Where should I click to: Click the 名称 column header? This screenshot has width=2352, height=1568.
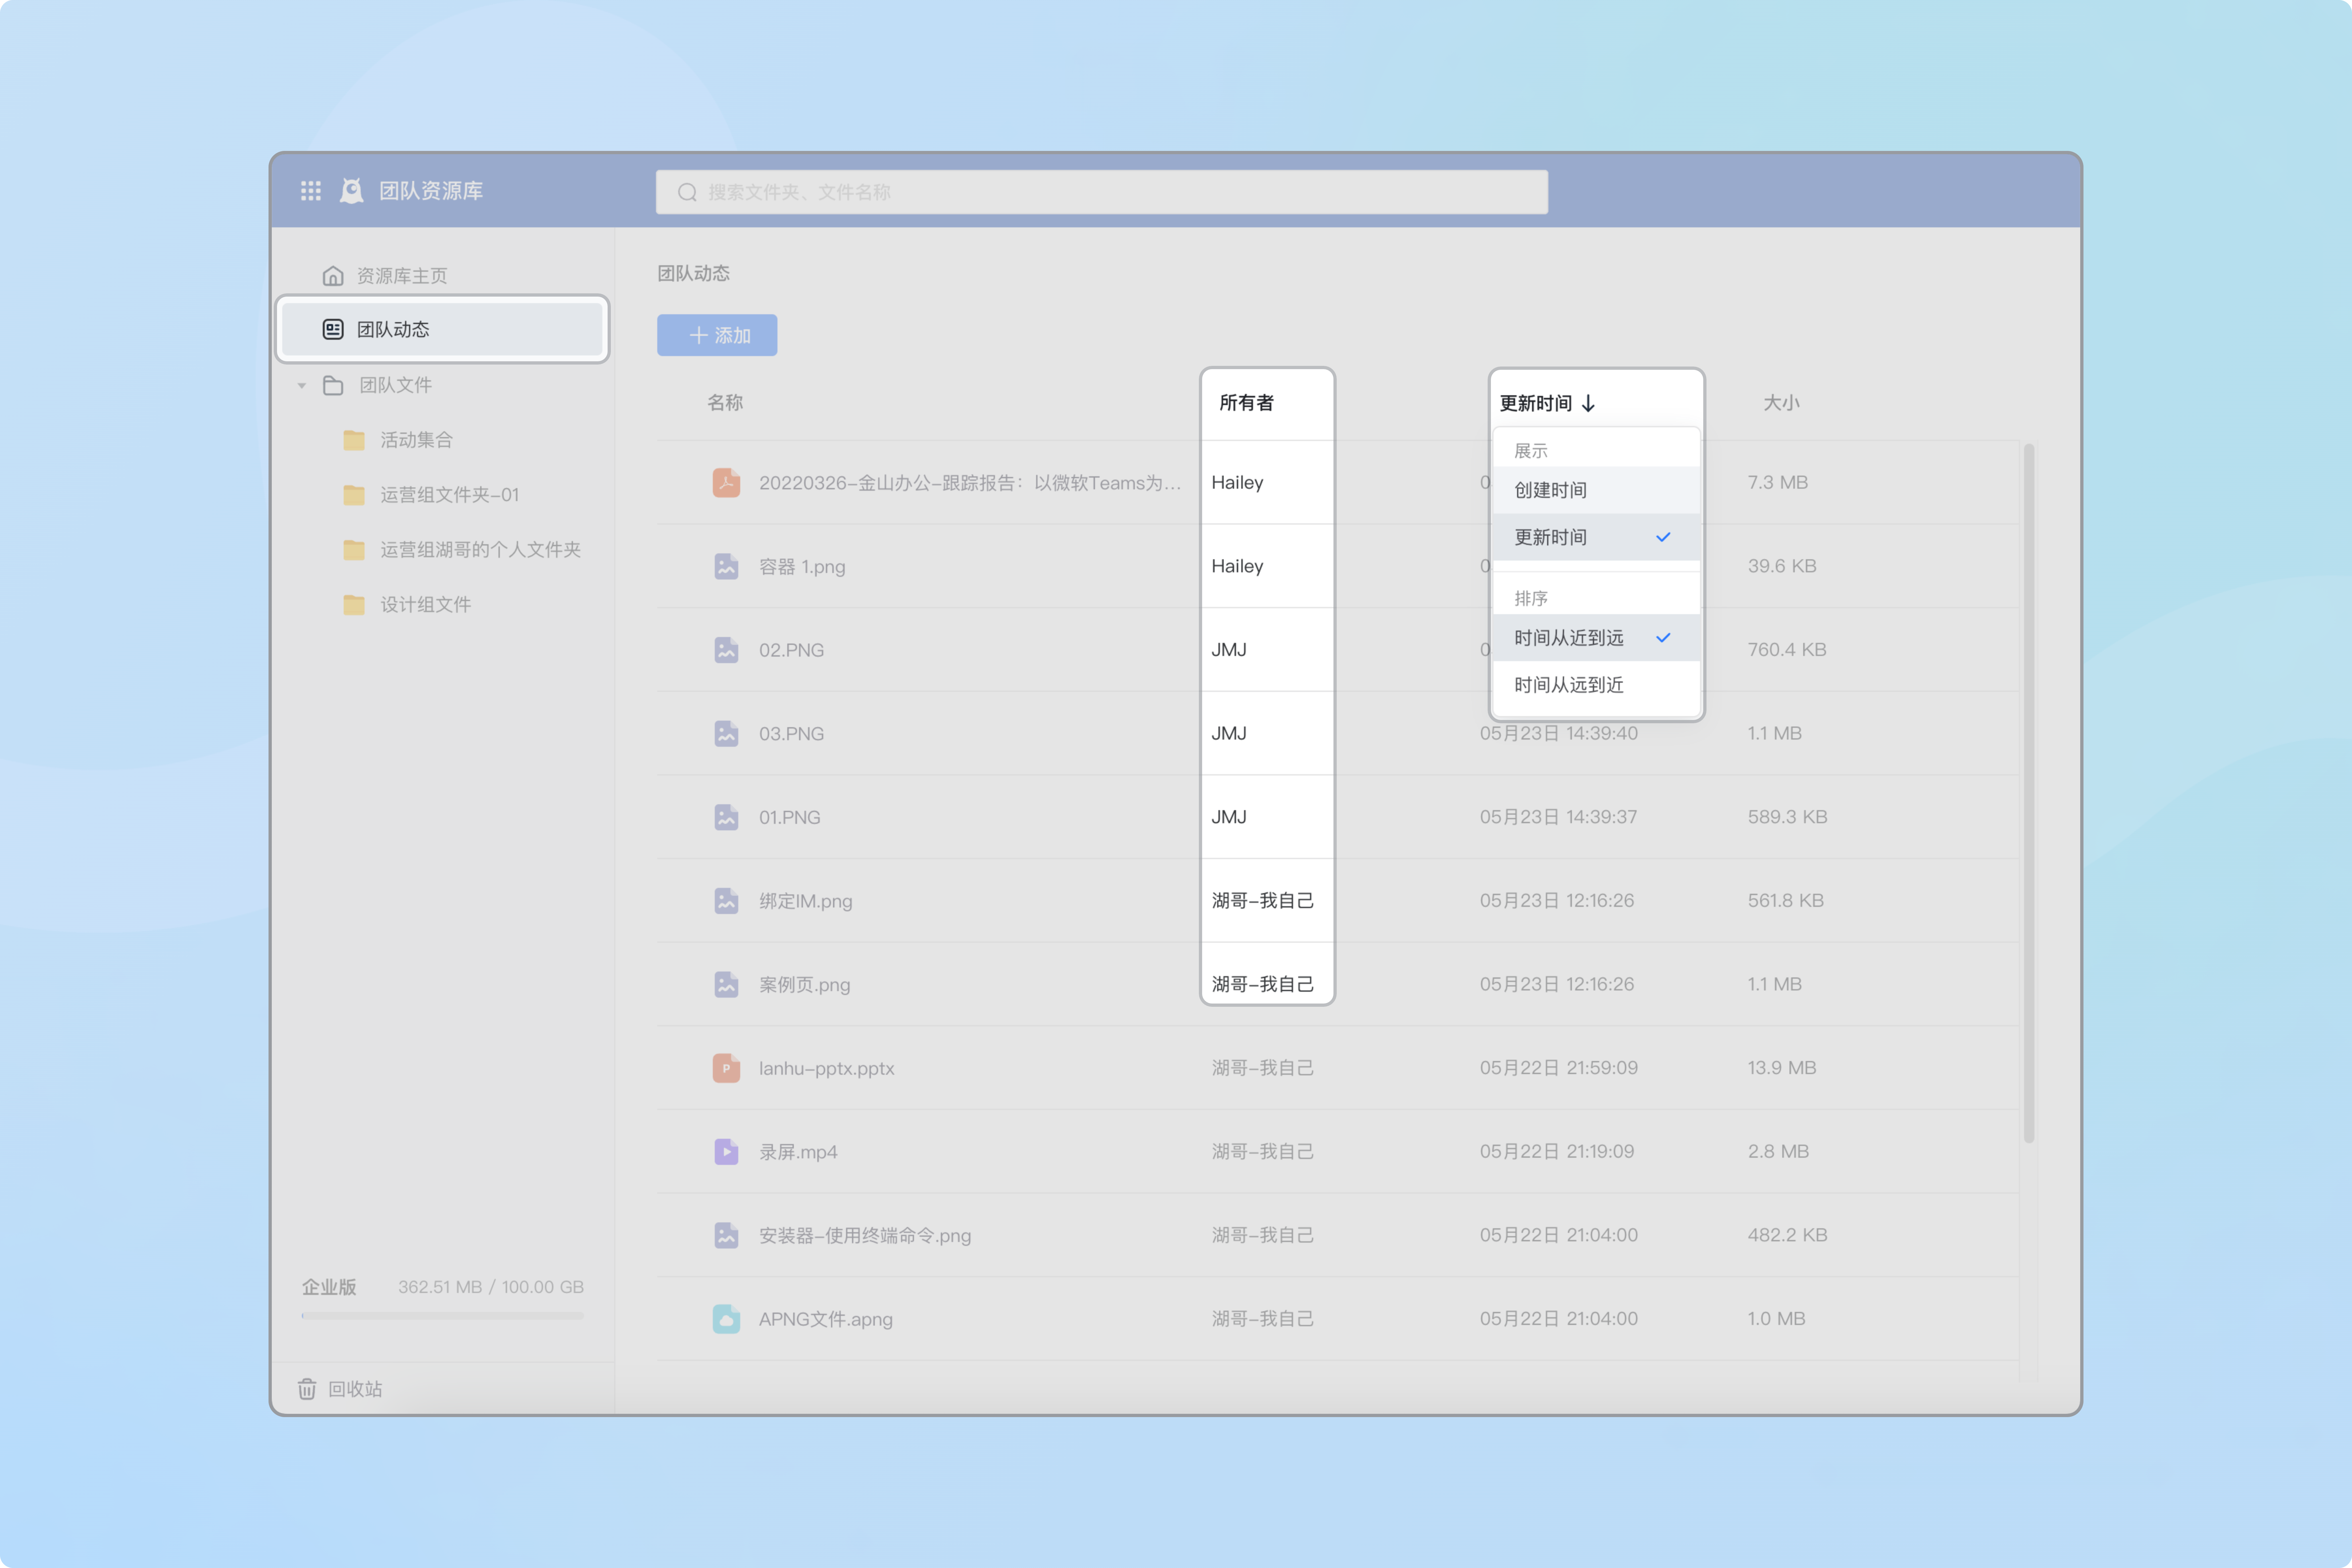coord(725,403)
